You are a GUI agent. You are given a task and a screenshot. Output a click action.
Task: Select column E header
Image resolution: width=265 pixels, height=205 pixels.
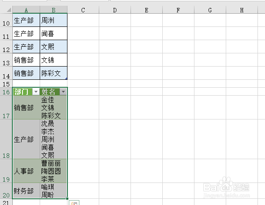(147, 10)
